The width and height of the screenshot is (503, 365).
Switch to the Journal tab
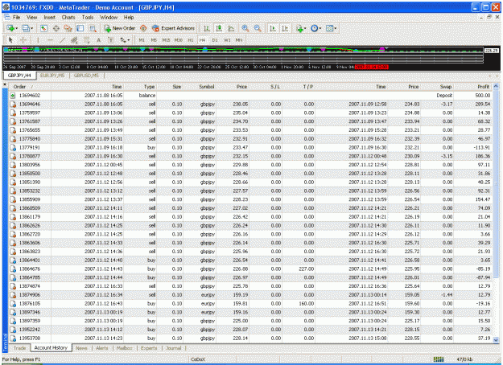(x=174, y=348)
